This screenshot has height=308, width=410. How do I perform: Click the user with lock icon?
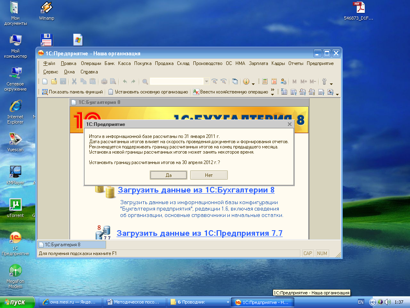coord(283,81)
